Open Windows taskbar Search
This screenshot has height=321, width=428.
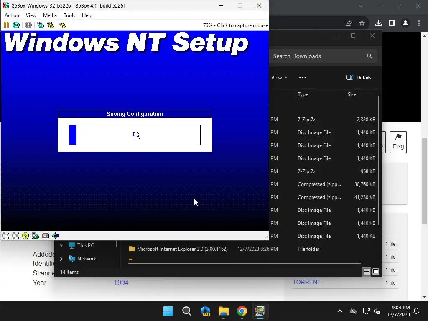[187, 311]
